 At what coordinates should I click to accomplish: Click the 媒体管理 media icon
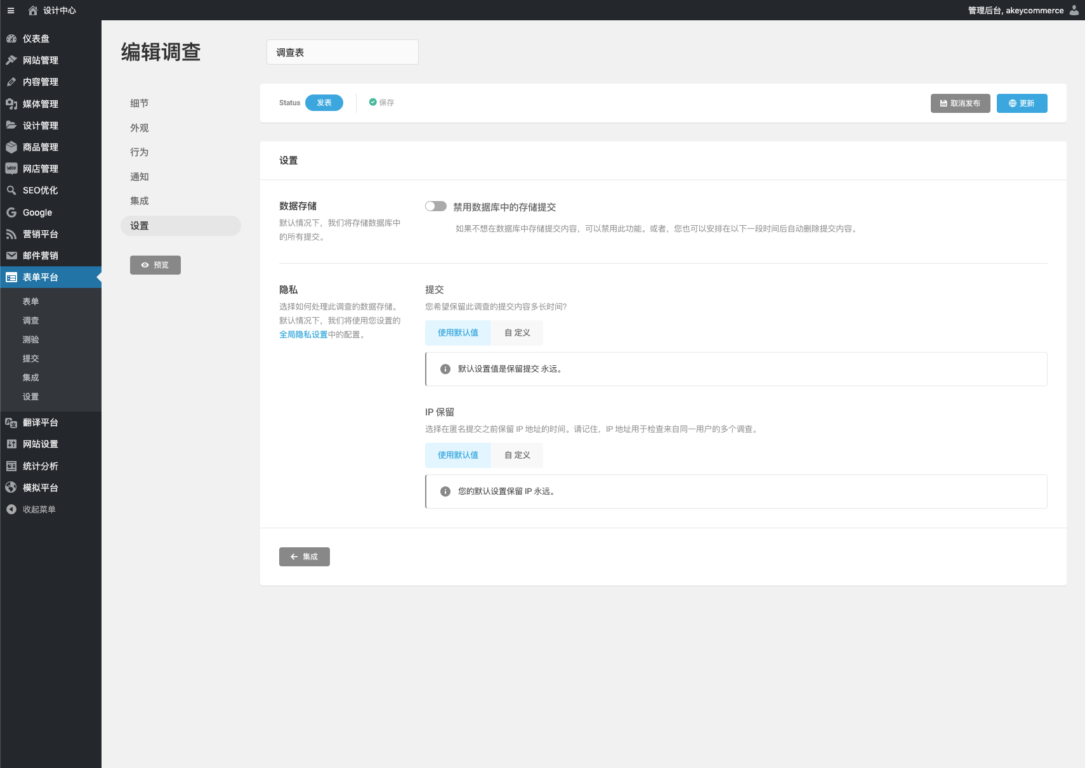11,104
